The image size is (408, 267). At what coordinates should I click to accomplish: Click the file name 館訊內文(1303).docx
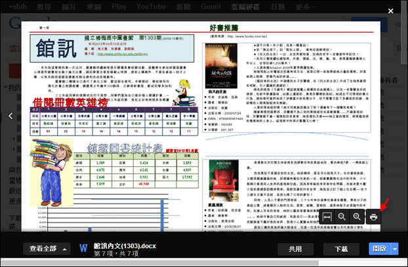[x=125, y=245]
